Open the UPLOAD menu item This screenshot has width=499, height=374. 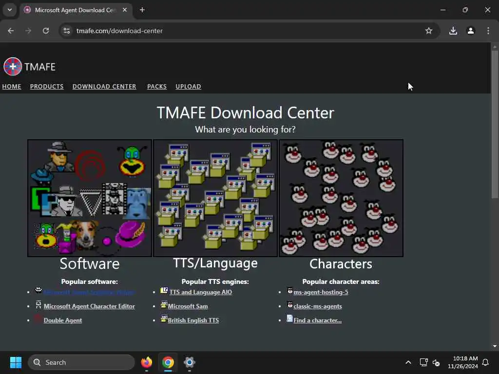coord(189,87)
